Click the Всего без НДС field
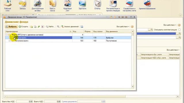Viewport: 184px width, 103px height. pos(24,102)
